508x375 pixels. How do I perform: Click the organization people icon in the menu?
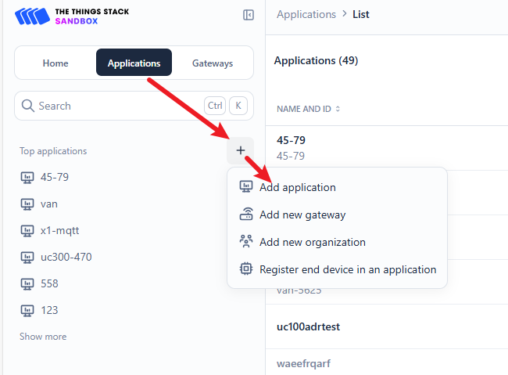tap(246, 242)
